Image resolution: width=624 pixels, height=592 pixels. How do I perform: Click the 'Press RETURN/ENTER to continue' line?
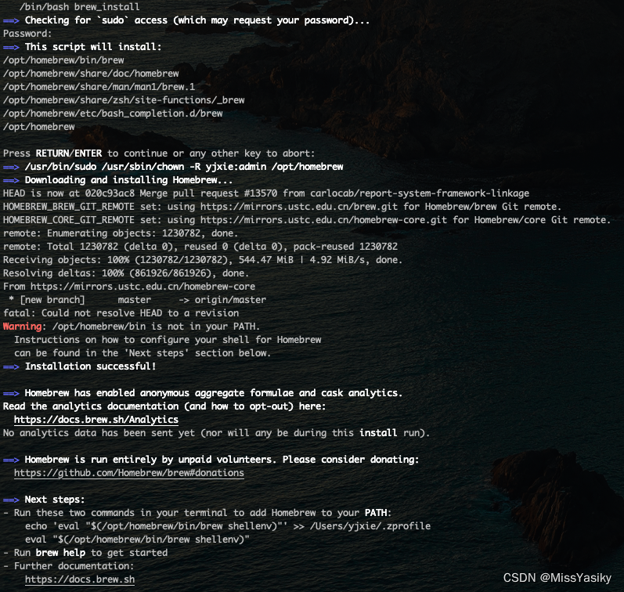[159, 153]
